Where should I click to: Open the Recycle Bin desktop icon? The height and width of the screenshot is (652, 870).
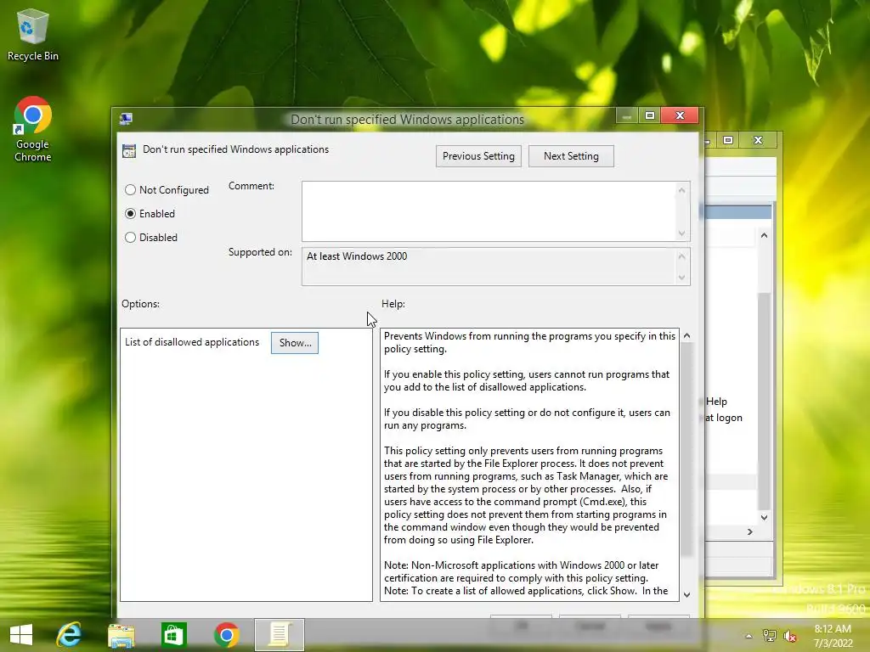(33, 34)
